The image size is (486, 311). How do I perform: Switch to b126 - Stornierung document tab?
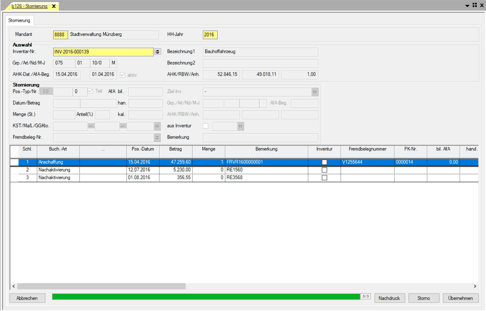coord(29,6)
